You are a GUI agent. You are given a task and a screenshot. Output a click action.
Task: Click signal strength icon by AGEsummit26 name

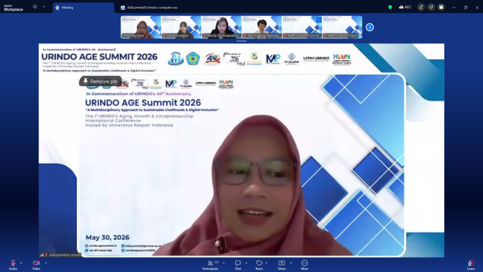(42, 255)
